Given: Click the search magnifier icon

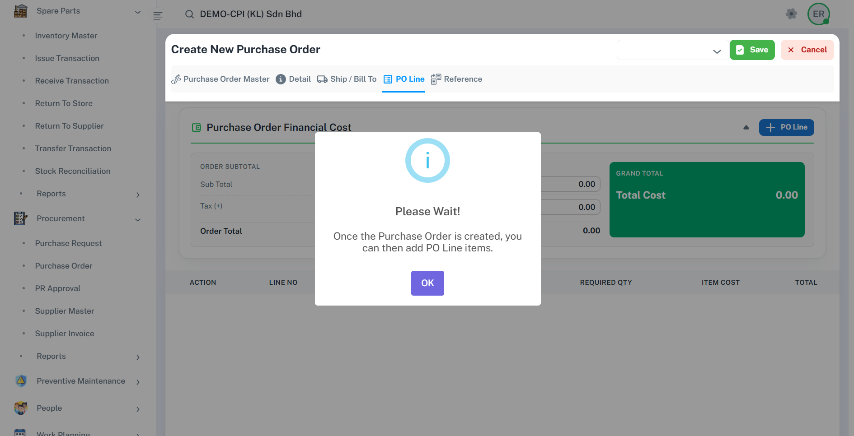Looking at the screenshot, I should point(189,14).
